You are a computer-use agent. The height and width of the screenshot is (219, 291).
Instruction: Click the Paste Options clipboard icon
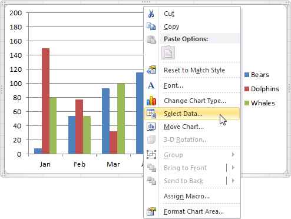tap(151, 39)
